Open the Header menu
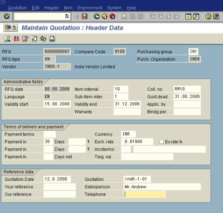 coord(51,8)
